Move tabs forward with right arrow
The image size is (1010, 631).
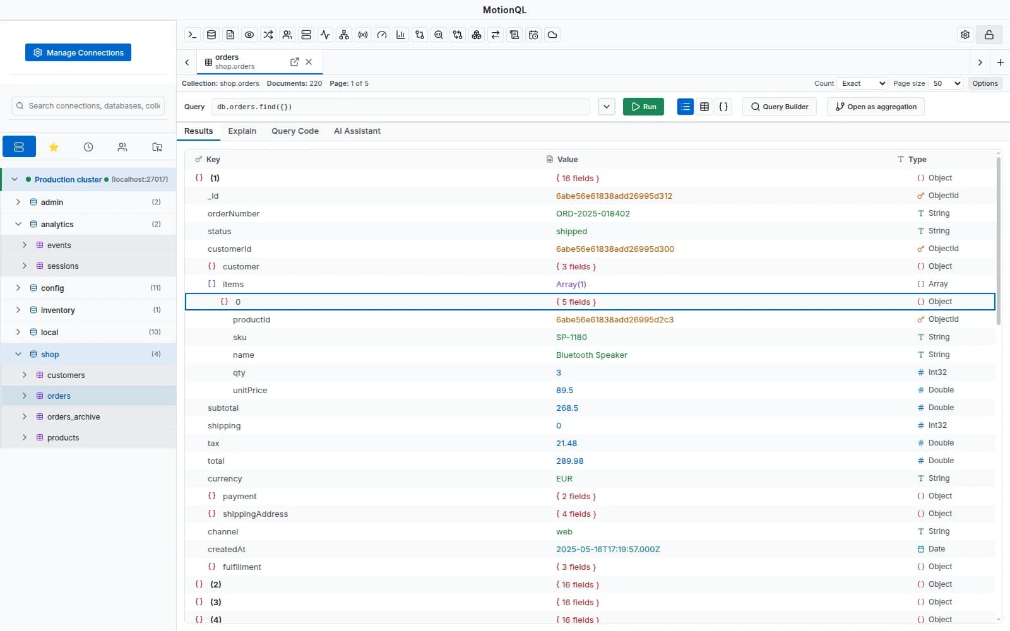tap(980, 62)
